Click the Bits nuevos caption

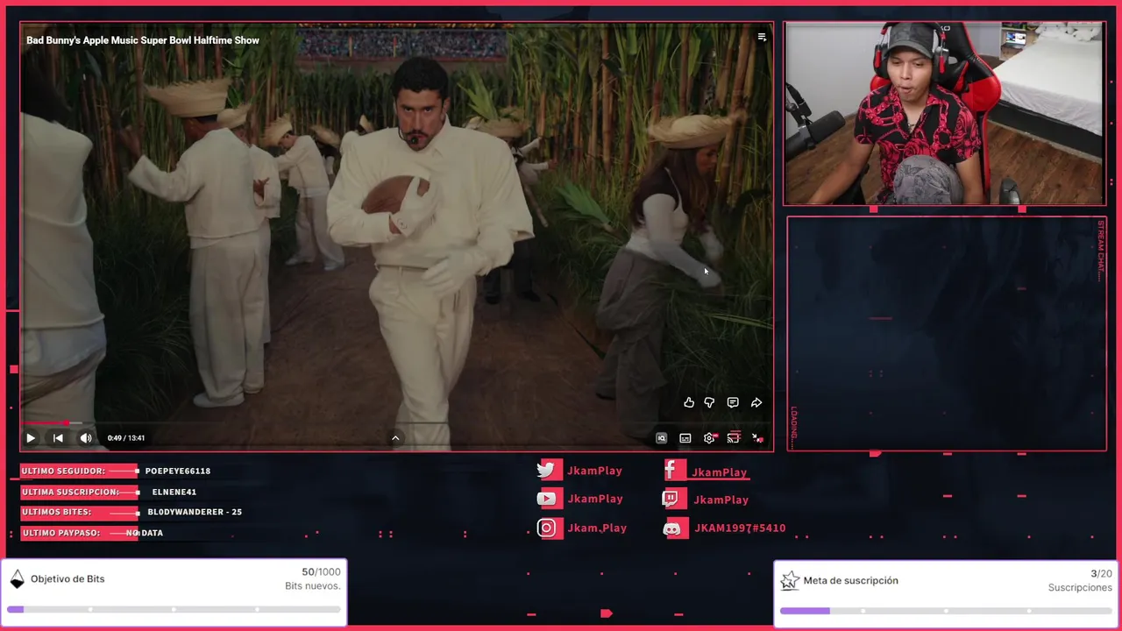coord(313,585)
